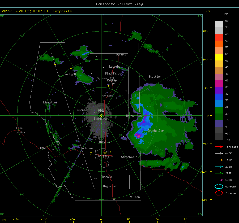
Task: Click white asterisk marker above Limestone label
Action: click(x=50, y=100)
